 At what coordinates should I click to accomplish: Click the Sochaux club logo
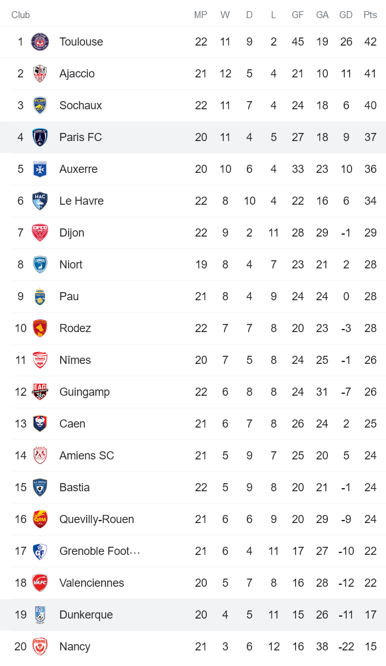(39, 105)
